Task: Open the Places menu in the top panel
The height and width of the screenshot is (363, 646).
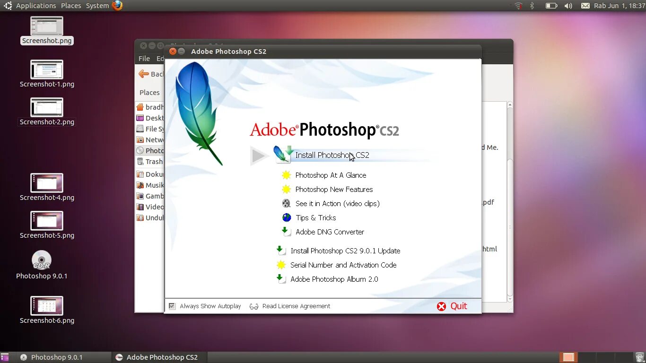Action: (x=71, y=6)
